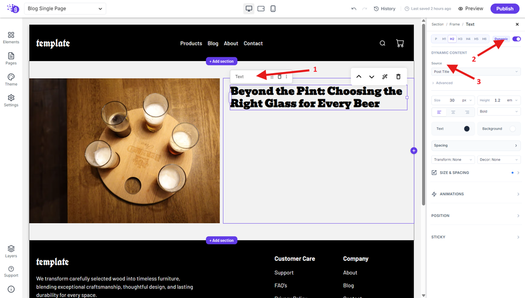
Task: Set text tag to P
Action: tap(436, 39)
